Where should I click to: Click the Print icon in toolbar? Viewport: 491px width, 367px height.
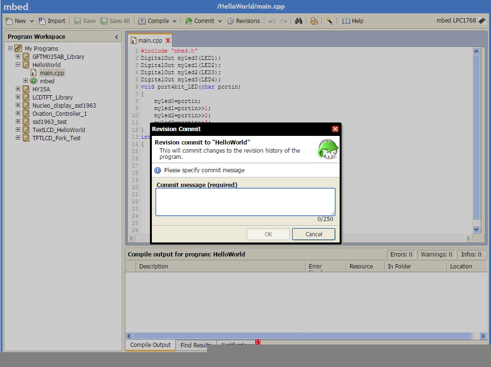314,21
